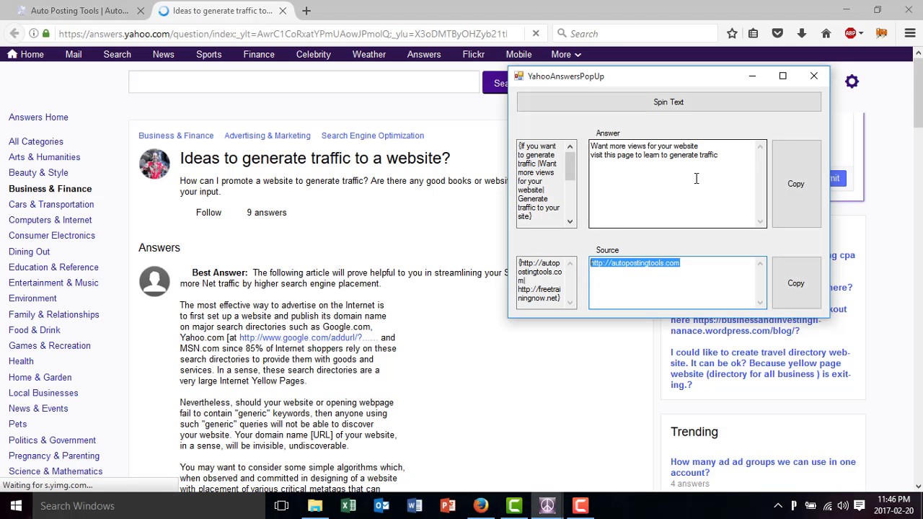Click the orange flag extension icon

click(x=881, y=33)
